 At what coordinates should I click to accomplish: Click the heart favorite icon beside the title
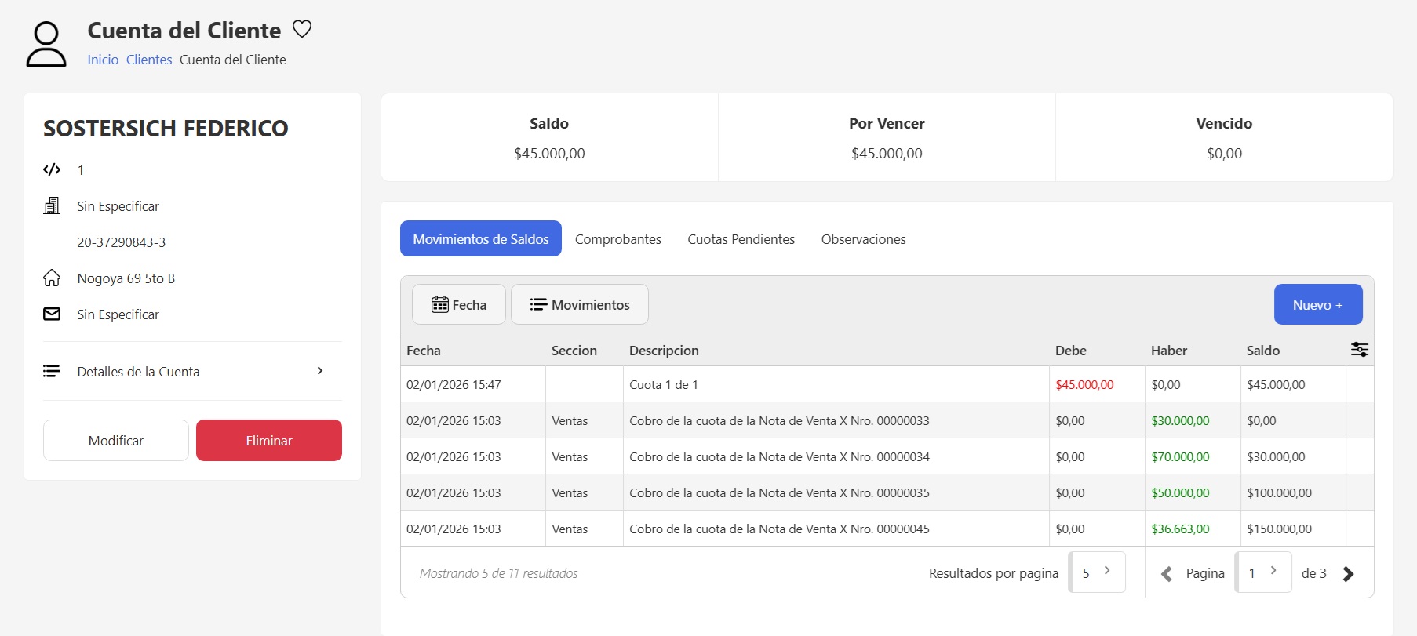(302, 29)
